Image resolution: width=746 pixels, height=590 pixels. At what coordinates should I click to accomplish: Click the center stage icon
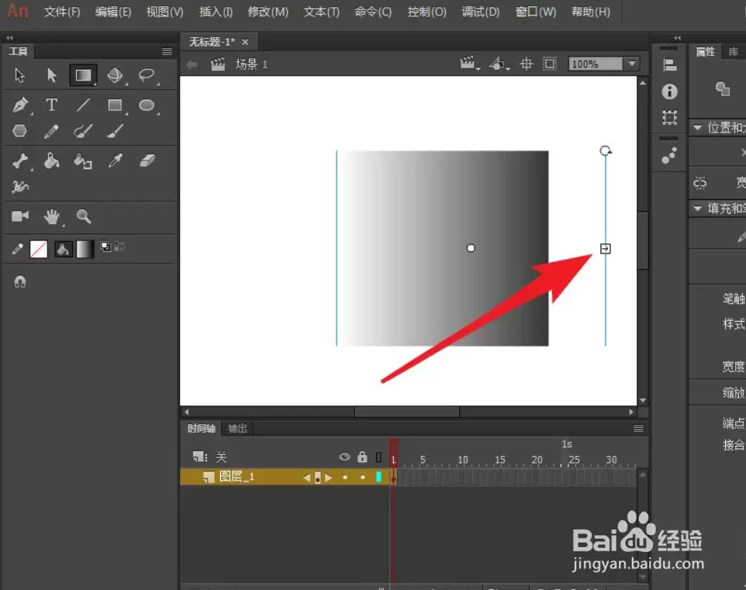point(527,64)
